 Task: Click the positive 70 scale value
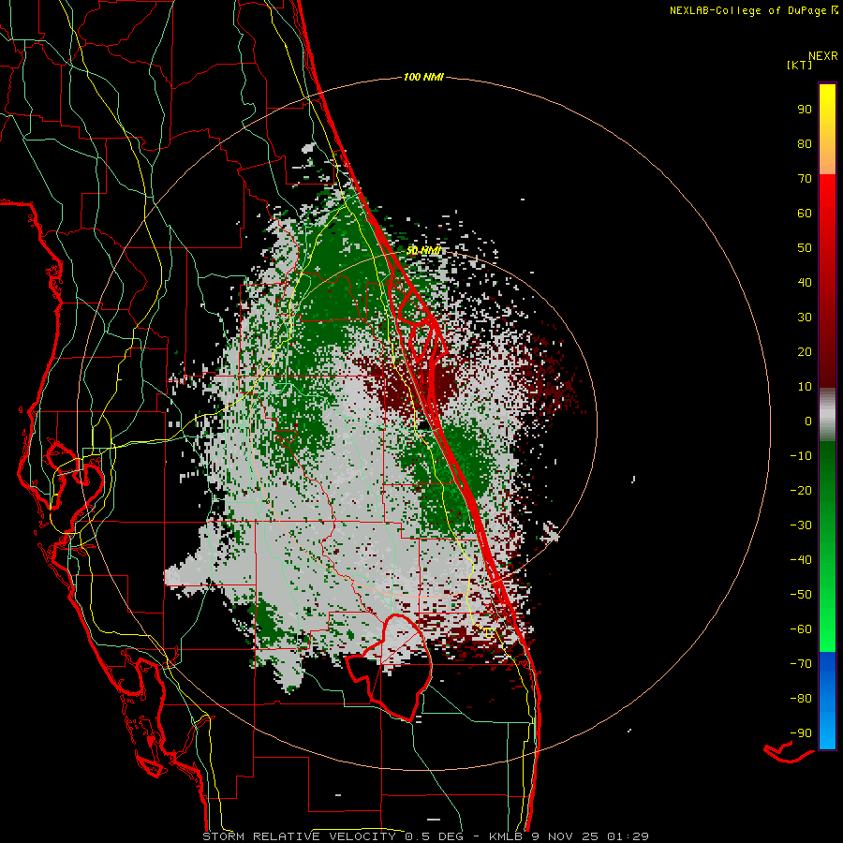(805, 179)
